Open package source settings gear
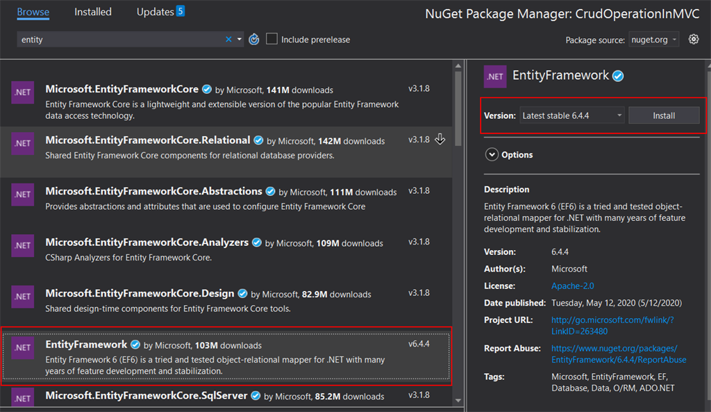This screenshot has width=711, height=412. pyautogui.click(x=694, y=40)
